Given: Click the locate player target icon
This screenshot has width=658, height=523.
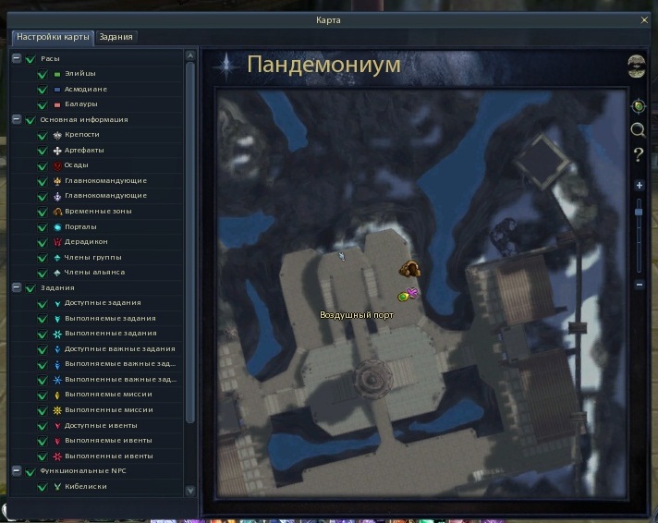Looking at the screenshot, I should (x=639, y=106).
